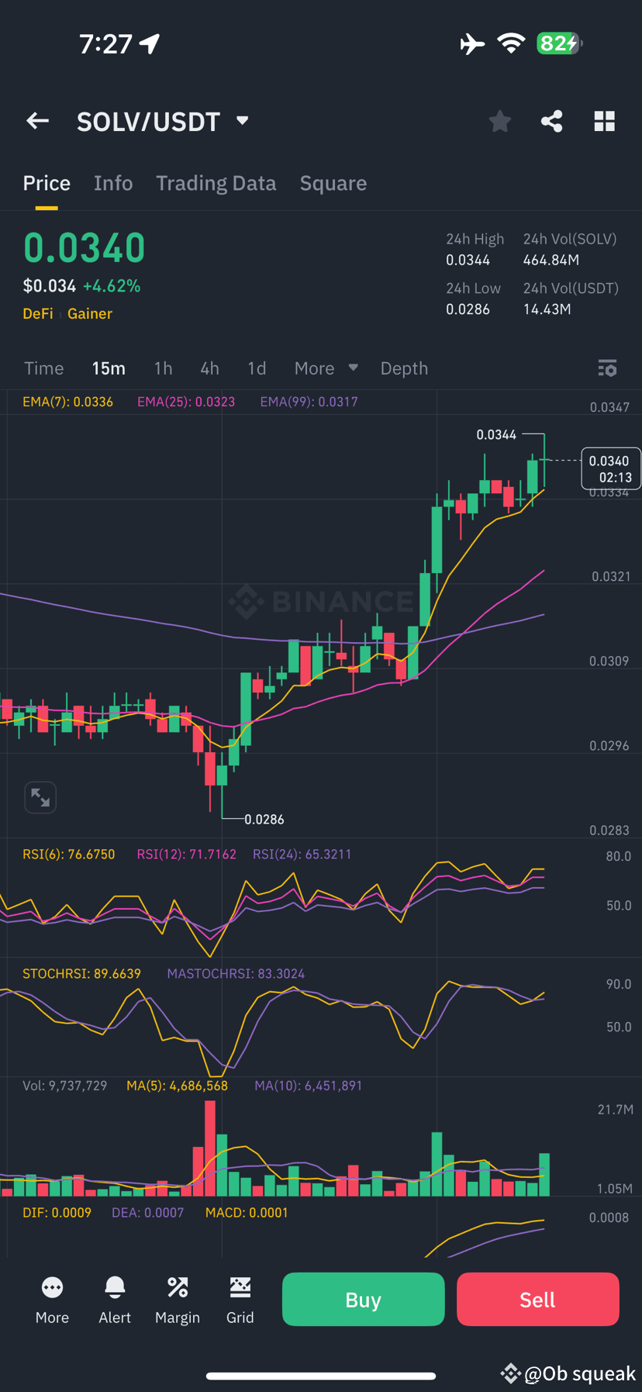Switch to the Price tab
642x1392 pixels.
(47, 183)
